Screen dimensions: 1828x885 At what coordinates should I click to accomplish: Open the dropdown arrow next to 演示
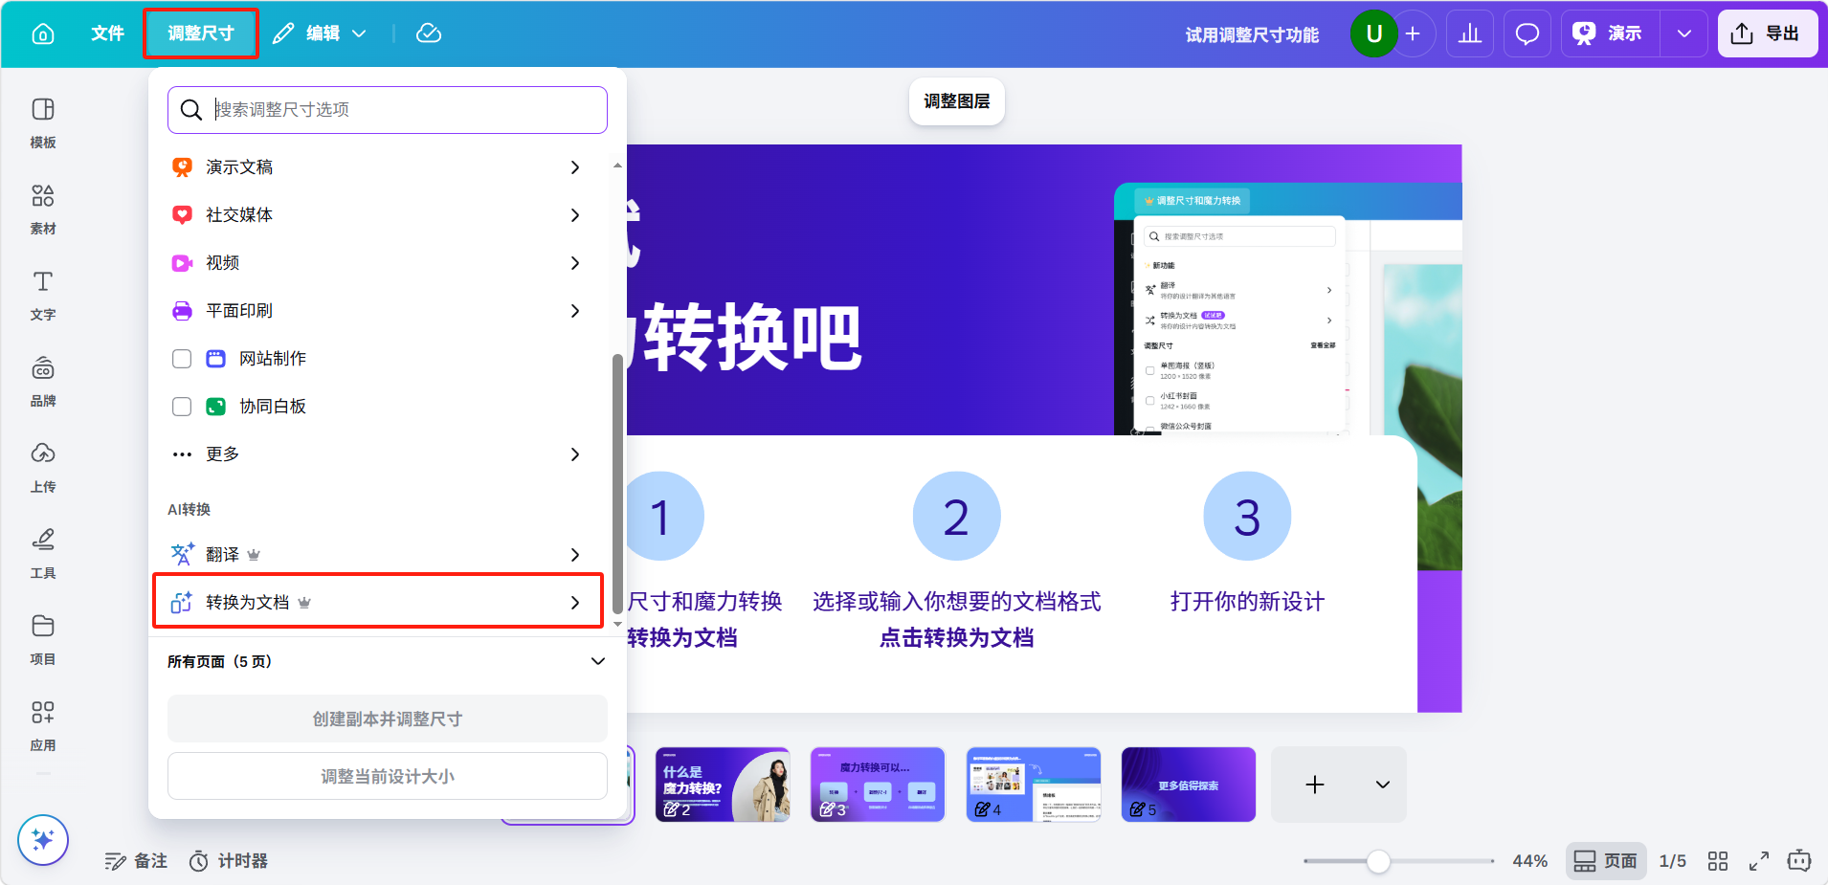click(1683, 33)
